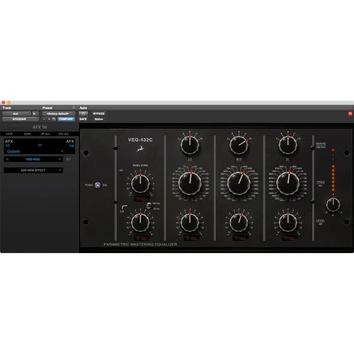Viewport: 354px width, 354px height.
Task: Open the insert position 'b' dropdown
Action: (35, 113)
